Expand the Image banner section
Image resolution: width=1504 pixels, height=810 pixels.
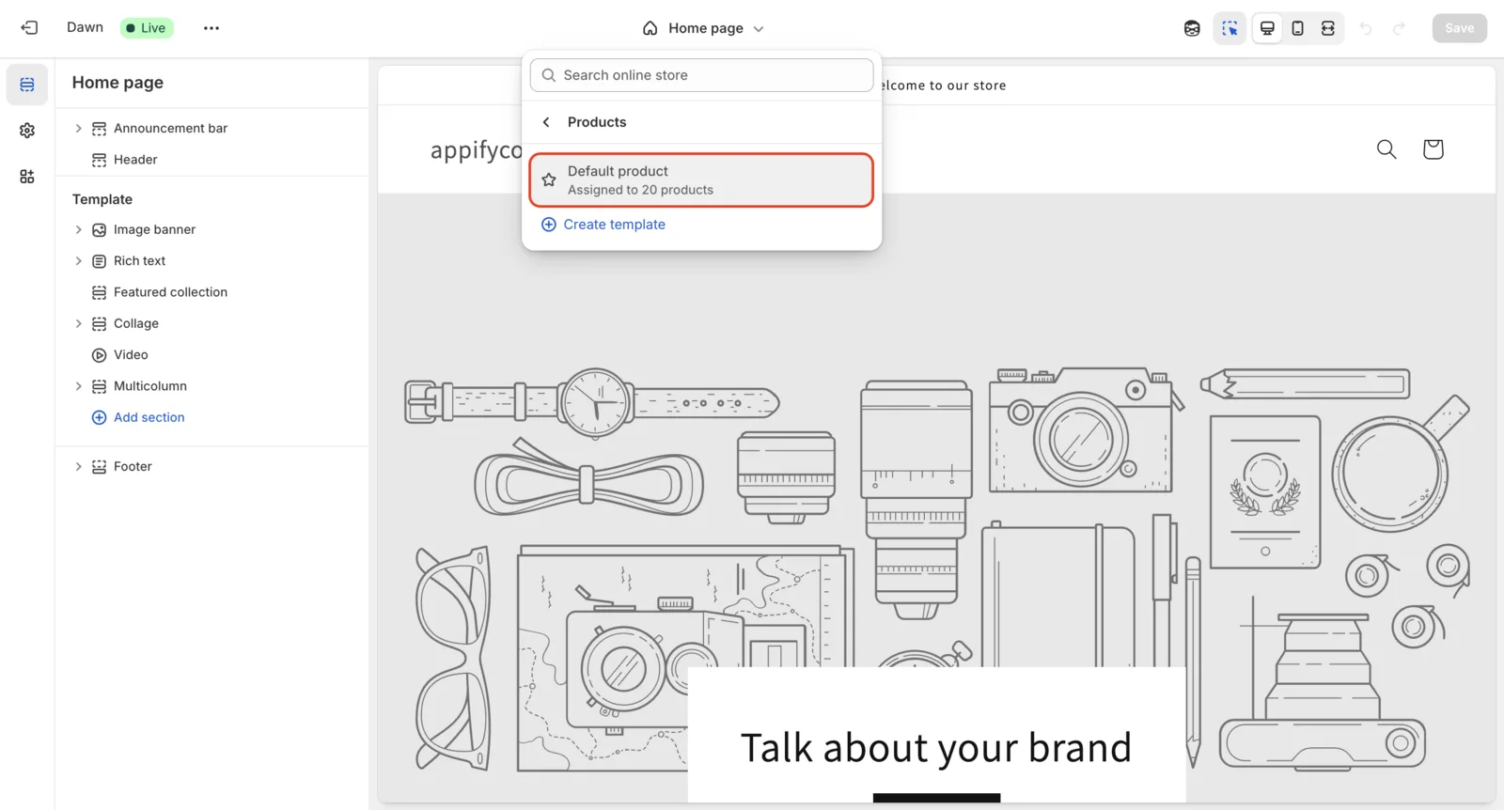[x=79, y=230]
